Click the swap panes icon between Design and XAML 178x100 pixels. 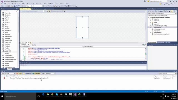coord(29,45)
